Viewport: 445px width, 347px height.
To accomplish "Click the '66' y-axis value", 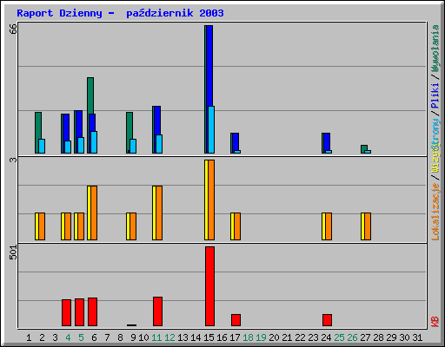I will (x=13, y=29).
